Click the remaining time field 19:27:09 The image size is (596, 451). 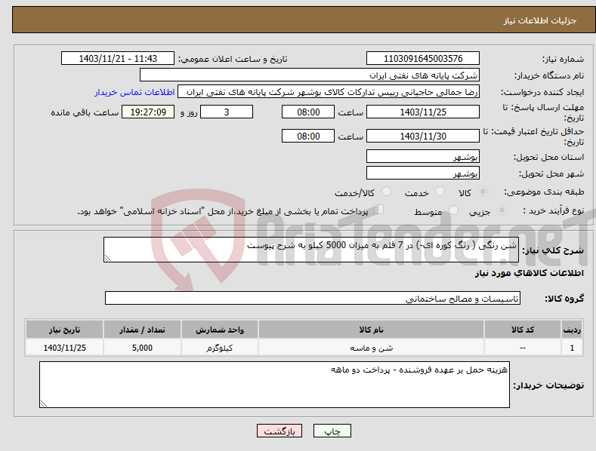point(148,112)
